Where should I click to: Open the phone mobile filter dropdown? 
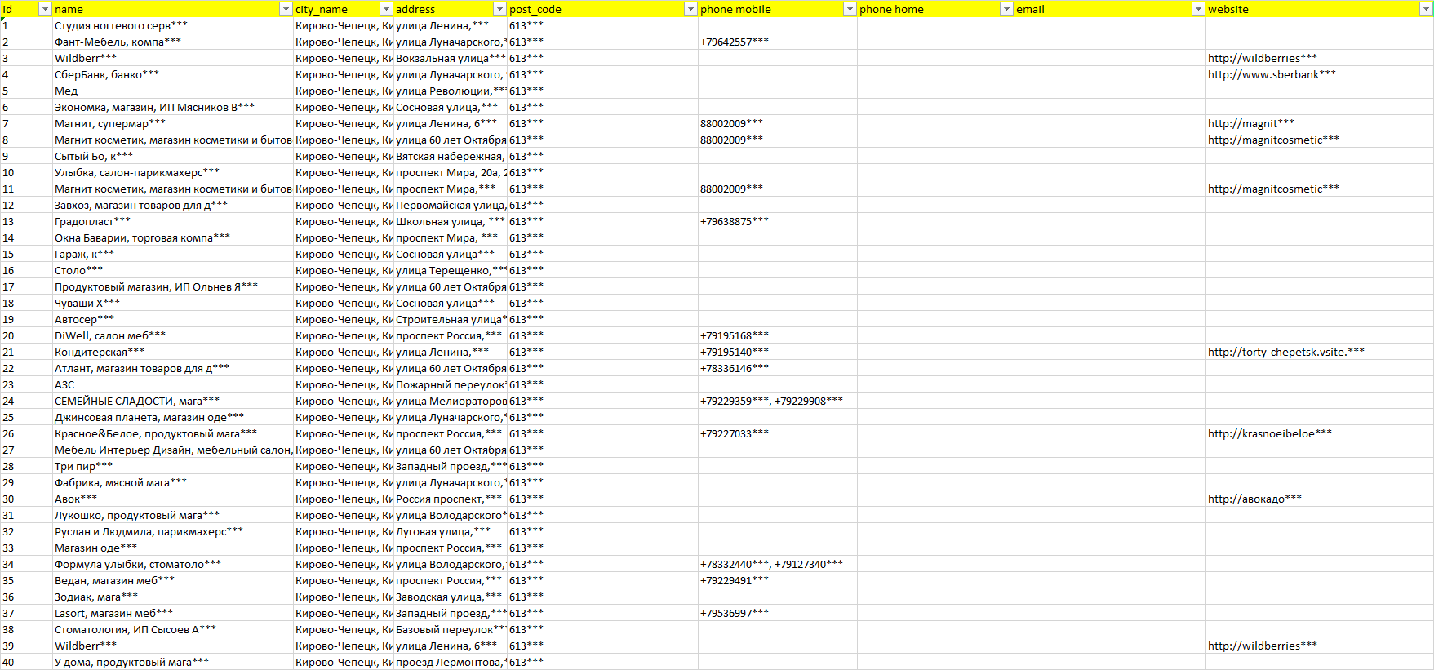[x=850, y=9]
